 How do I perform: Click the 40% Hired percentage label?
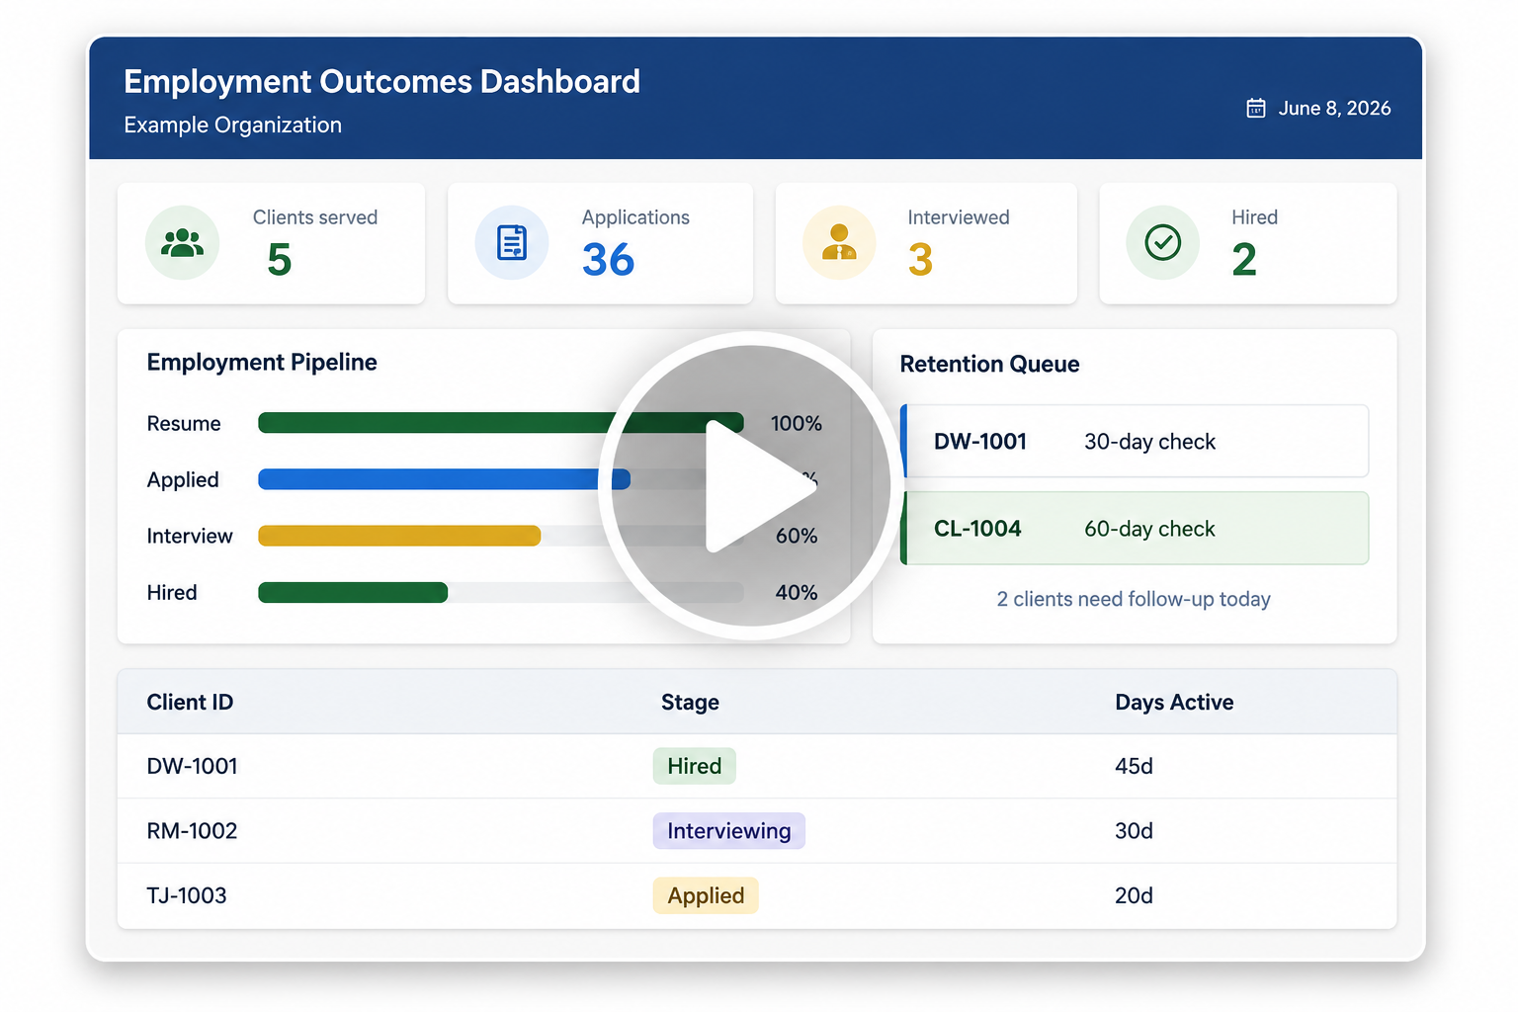click(x=796, y=592)
